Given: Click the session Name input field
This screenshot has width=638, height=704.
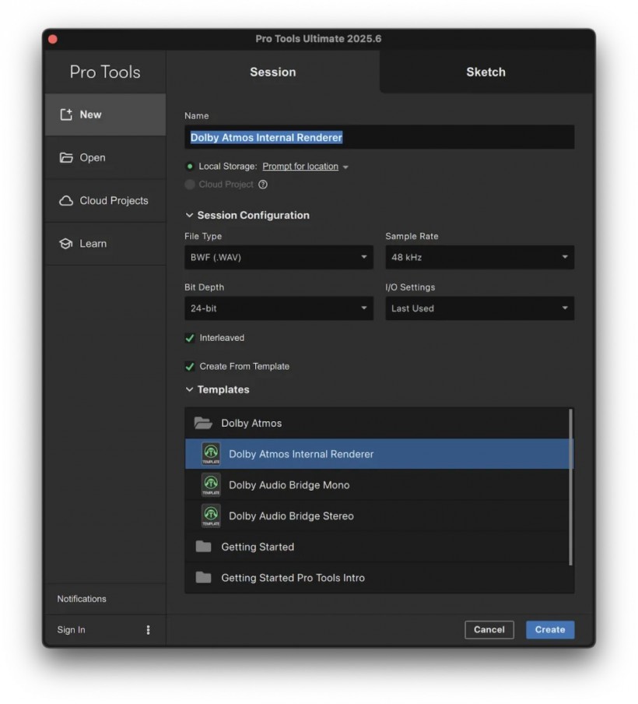Looking at the screenshot, I should 379,137.
